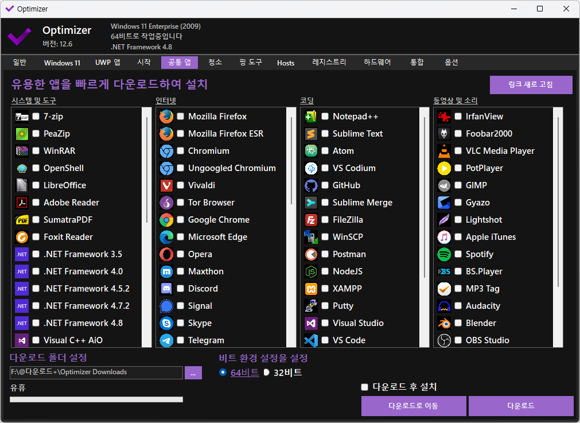The height and width of the screenshot is (423, 580).
Task: Click the Microsoft Edge icon
Action: 166,237
